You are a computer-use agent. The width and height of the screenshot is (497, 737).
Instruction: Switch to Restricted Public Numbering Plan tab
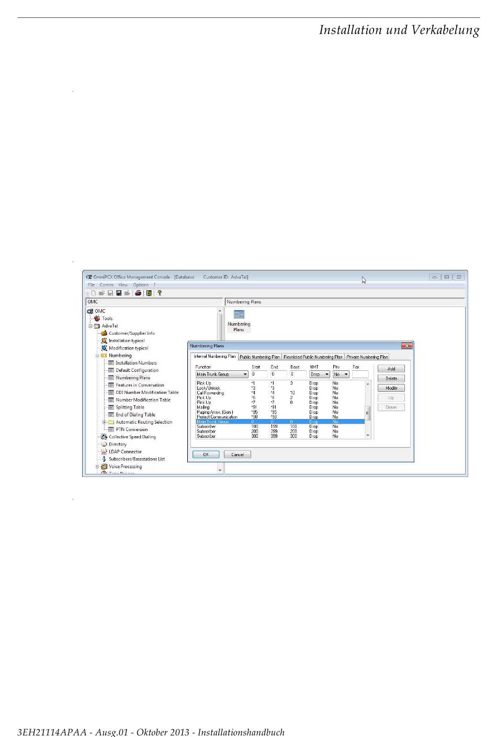(x=313, y=357)
